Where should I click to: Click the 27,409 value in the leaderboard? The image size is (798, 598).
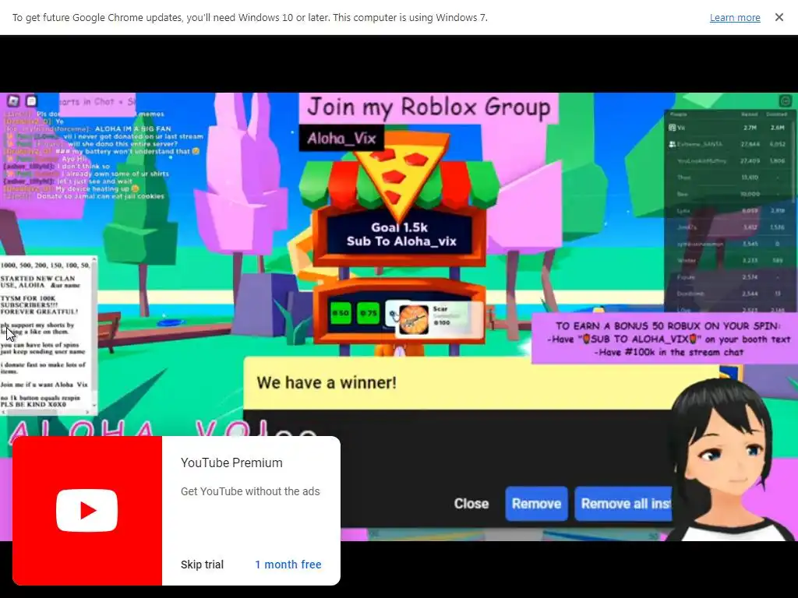(750, 160)
